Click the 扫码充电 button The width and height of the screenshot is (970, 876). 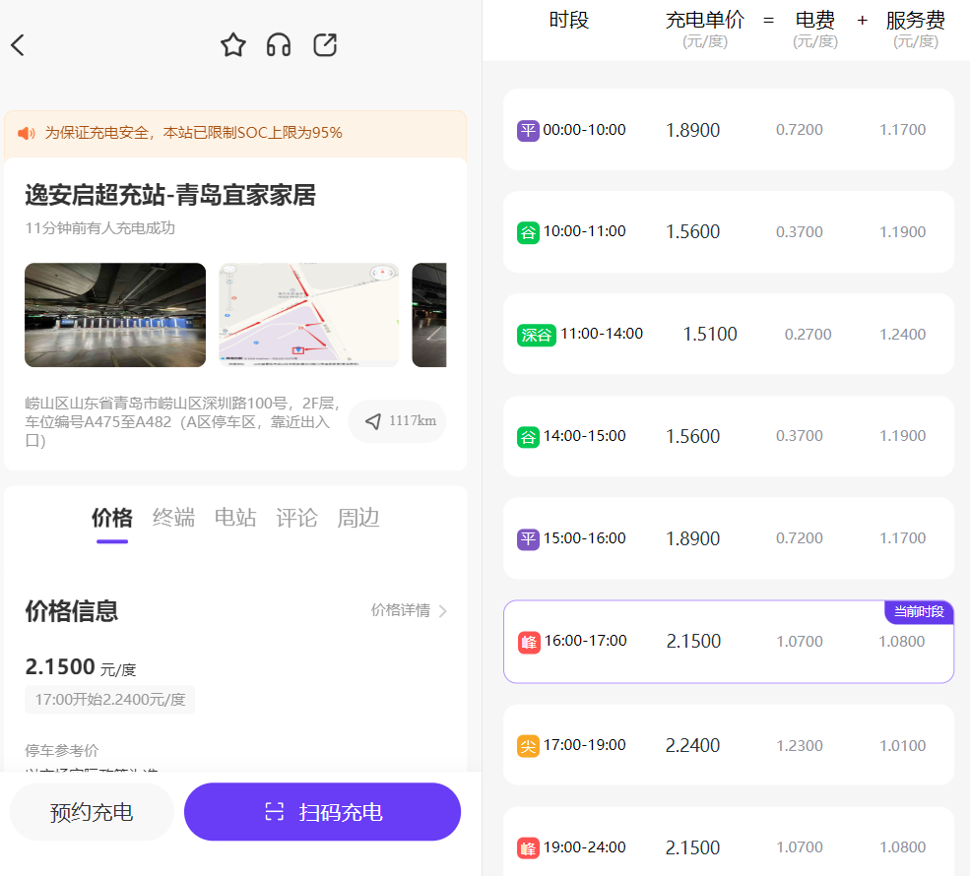pos(322,812)
